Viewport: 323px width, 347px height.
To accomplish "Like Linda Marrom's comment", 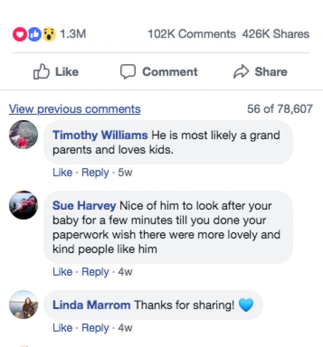I will [x=63, y=328].
